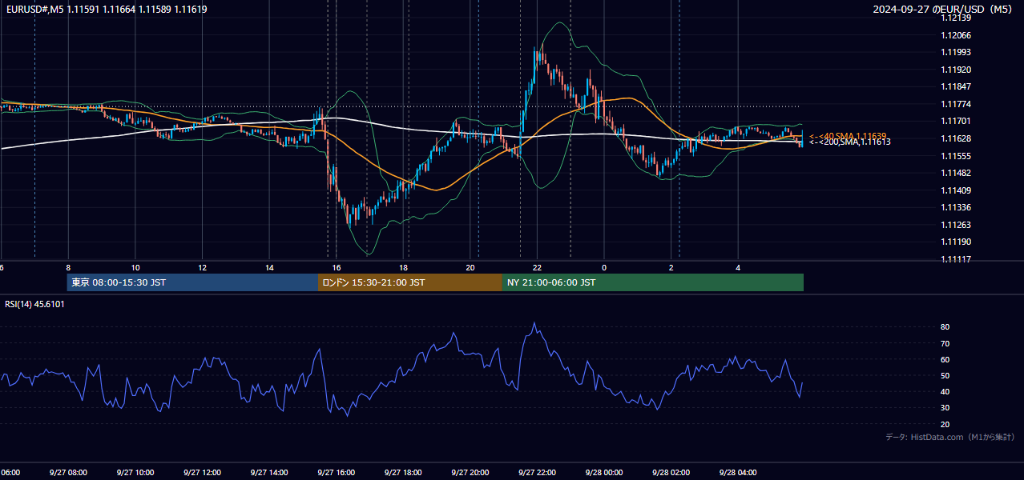Viewport: 1024px width, 480px height.
Task: Click the hour 8 tick on price chart axis
Action: 68,267
